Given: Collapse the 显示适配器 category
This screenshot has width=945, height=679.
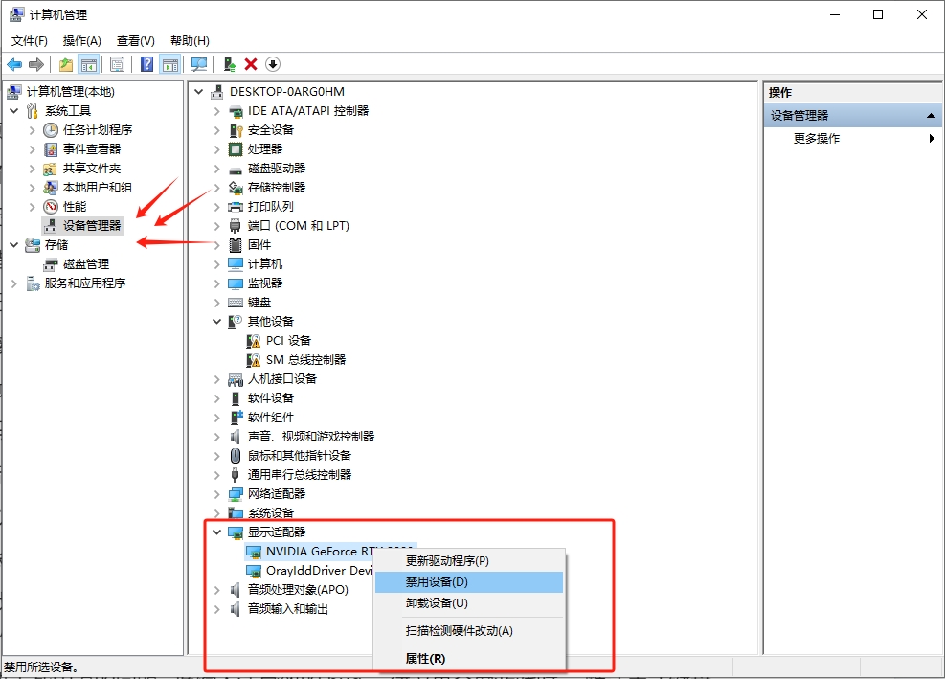Looking at the screenshot, I should (217, 532).
